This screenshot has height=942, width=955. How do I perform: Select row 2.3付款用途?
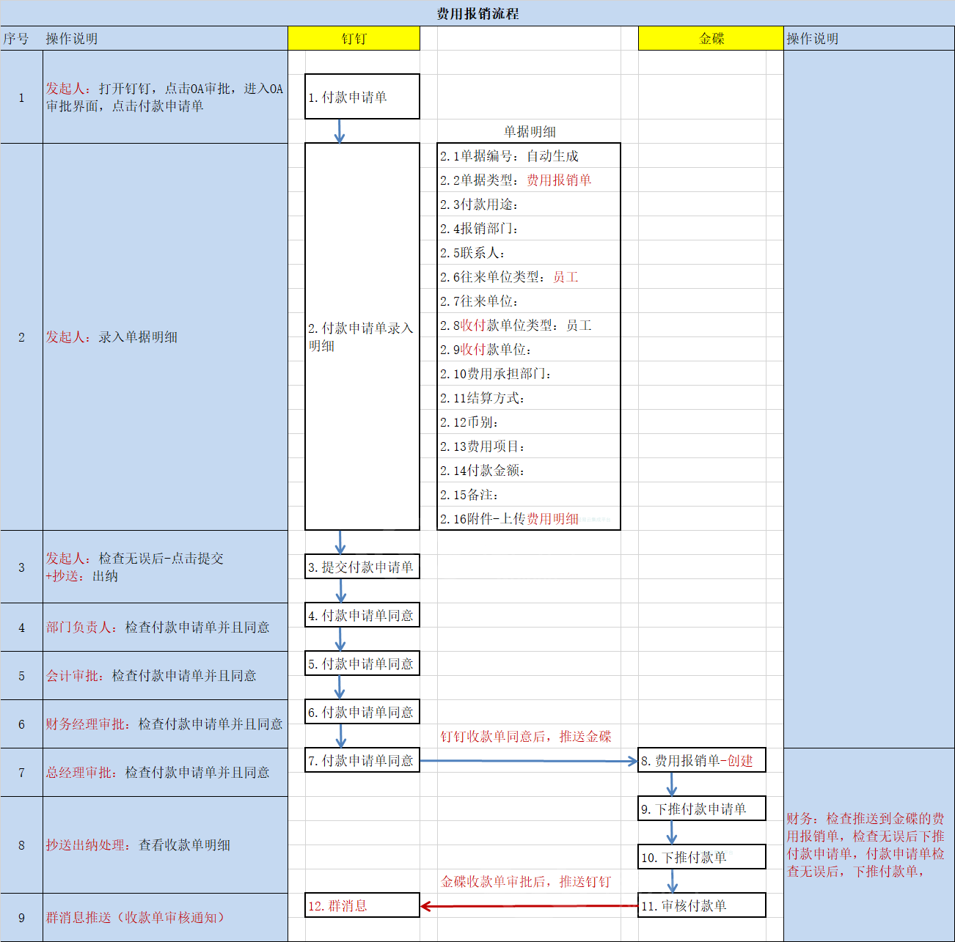pos(529,204)
